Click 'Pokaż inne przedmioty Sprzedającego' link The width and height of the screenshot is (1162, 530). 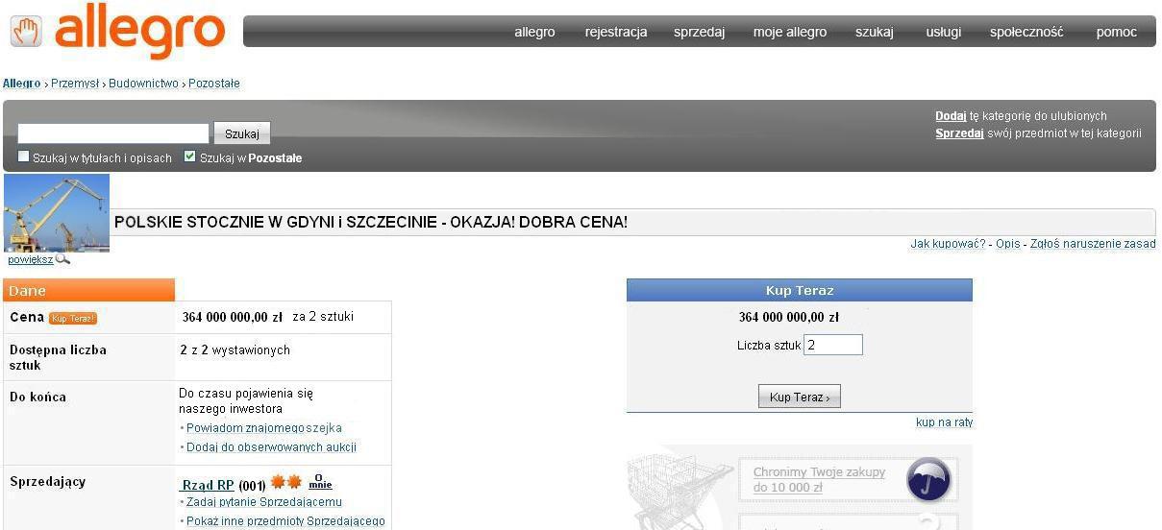(x=285, y=521)
